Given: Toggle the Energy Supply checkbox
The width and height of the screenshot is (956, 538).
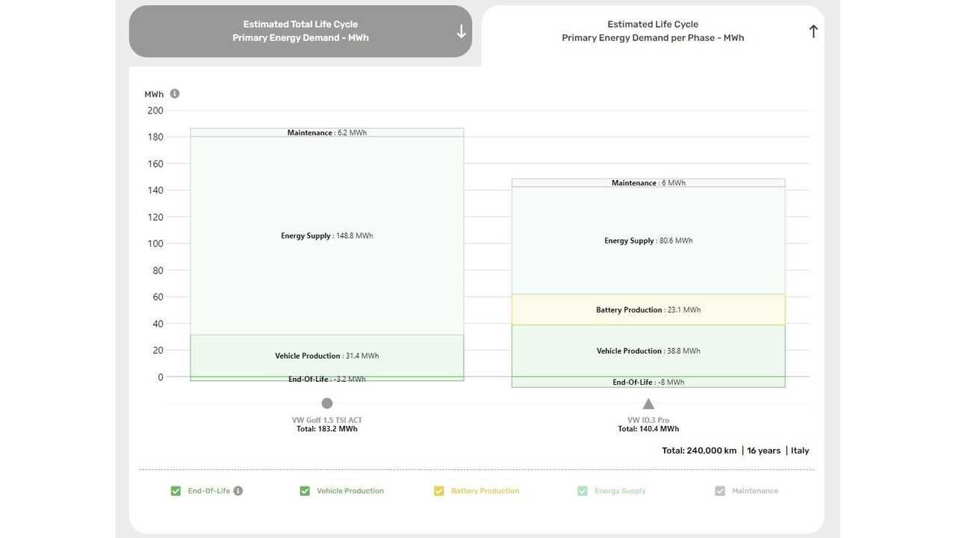Looking at the screenshot, I should [583, 491].
